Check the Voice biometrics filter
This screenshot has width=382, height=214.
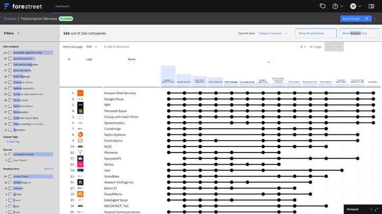point(10,70)
